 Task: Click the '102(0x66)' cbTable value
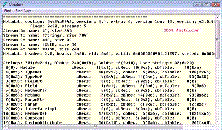(200, 113)
